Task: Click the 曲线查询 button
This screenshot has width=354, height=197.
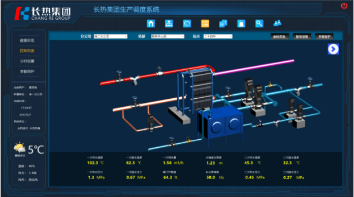Action: (279, 36)
